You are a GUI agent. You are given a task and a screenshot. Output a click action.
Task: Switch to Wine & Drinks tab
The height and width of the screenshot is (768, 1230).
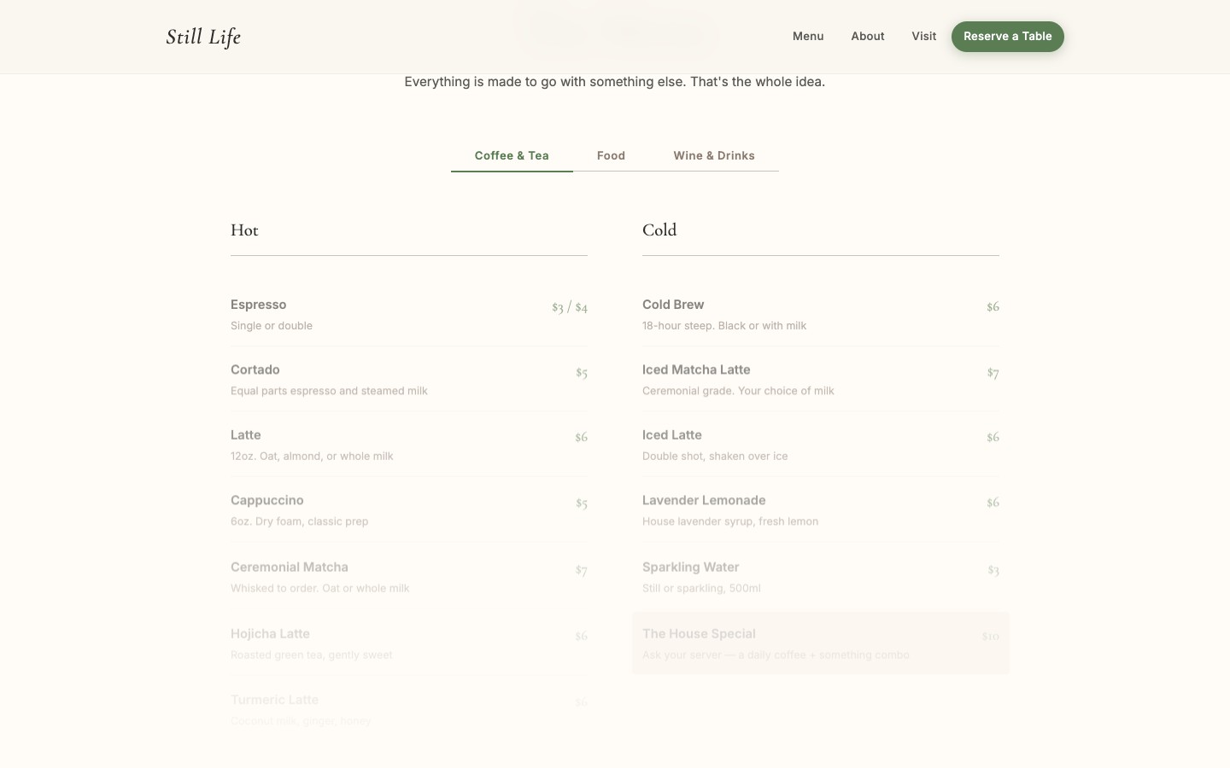(714, 155)
